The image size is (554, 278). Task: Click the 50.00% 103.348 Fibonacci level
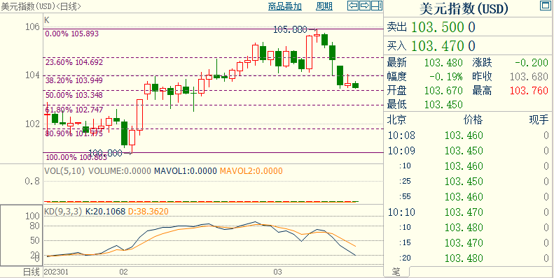(x=74, y=95)
